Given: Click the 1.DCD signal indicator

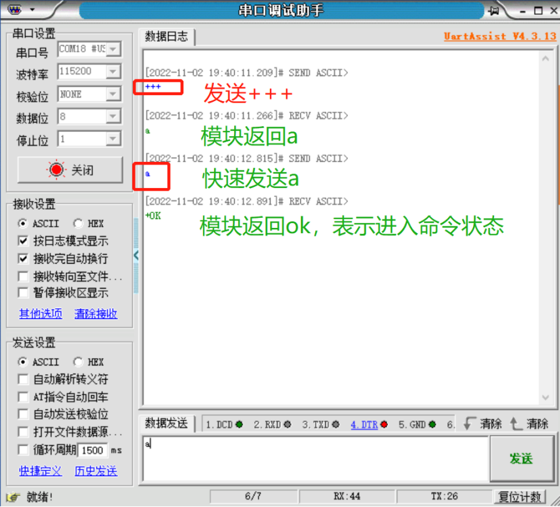Looking at the screenshot, I should pos(225,425).
